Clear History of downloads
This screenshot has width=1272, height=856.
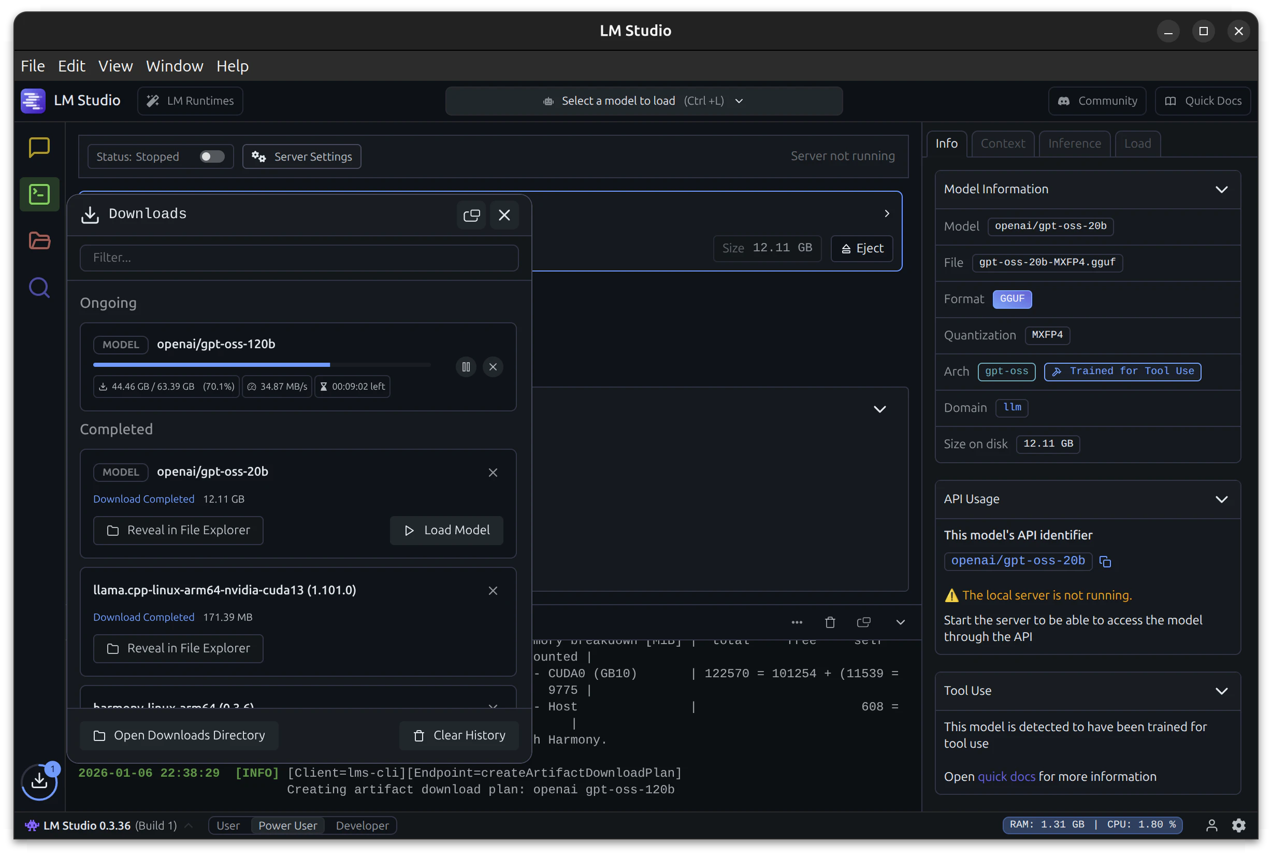pos(459,735)
